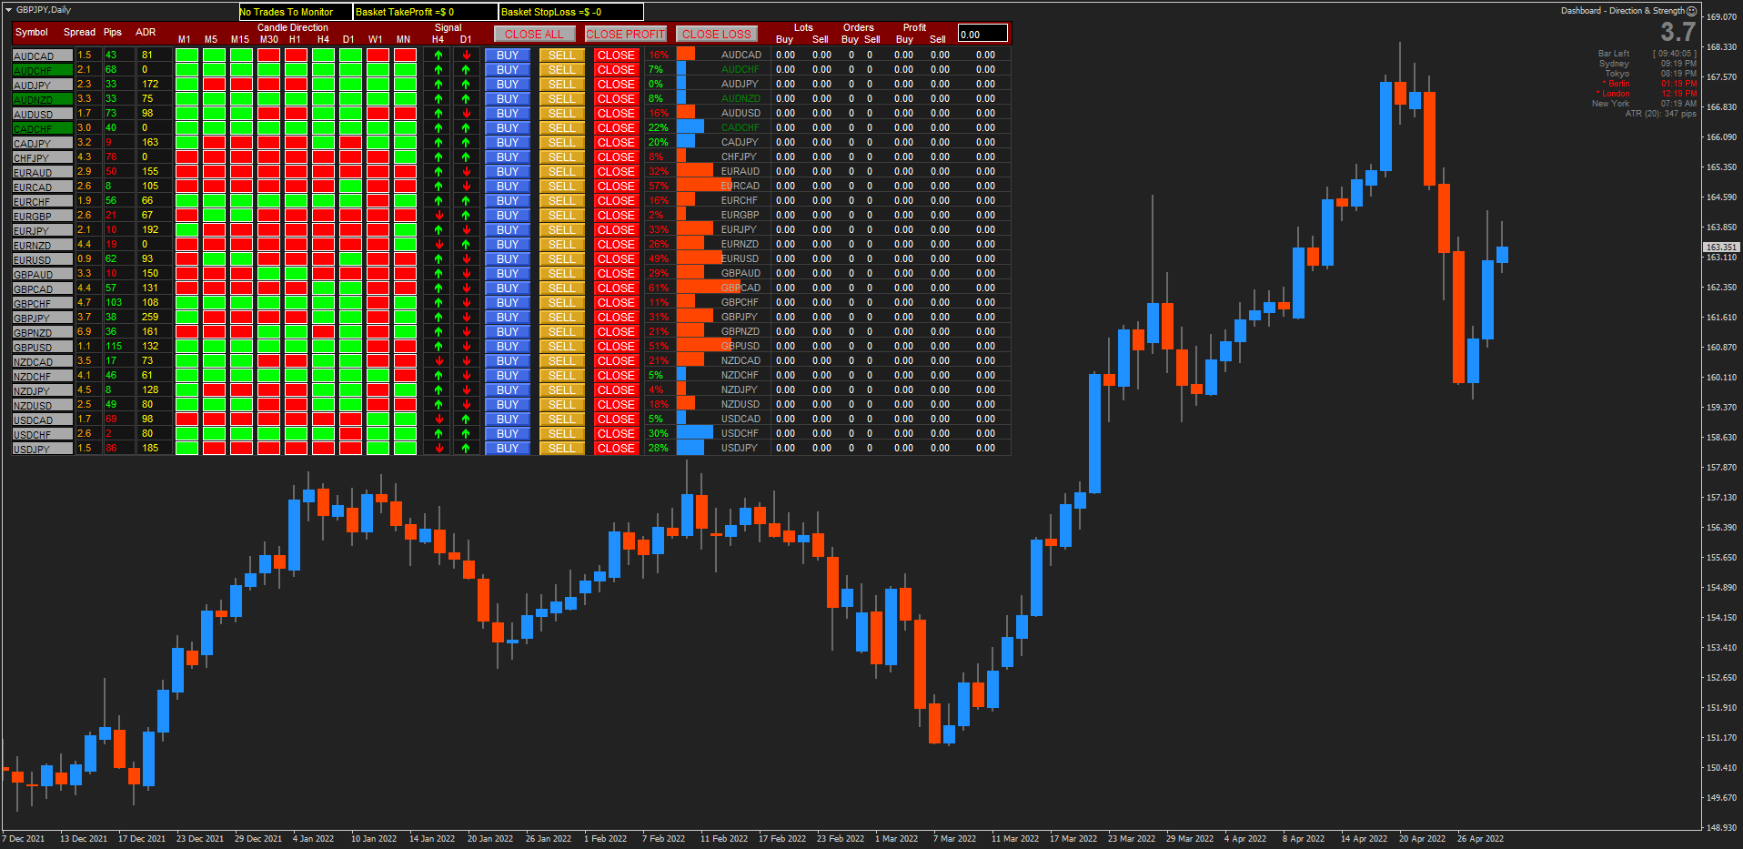Click the ADR column header

(146, 32)
